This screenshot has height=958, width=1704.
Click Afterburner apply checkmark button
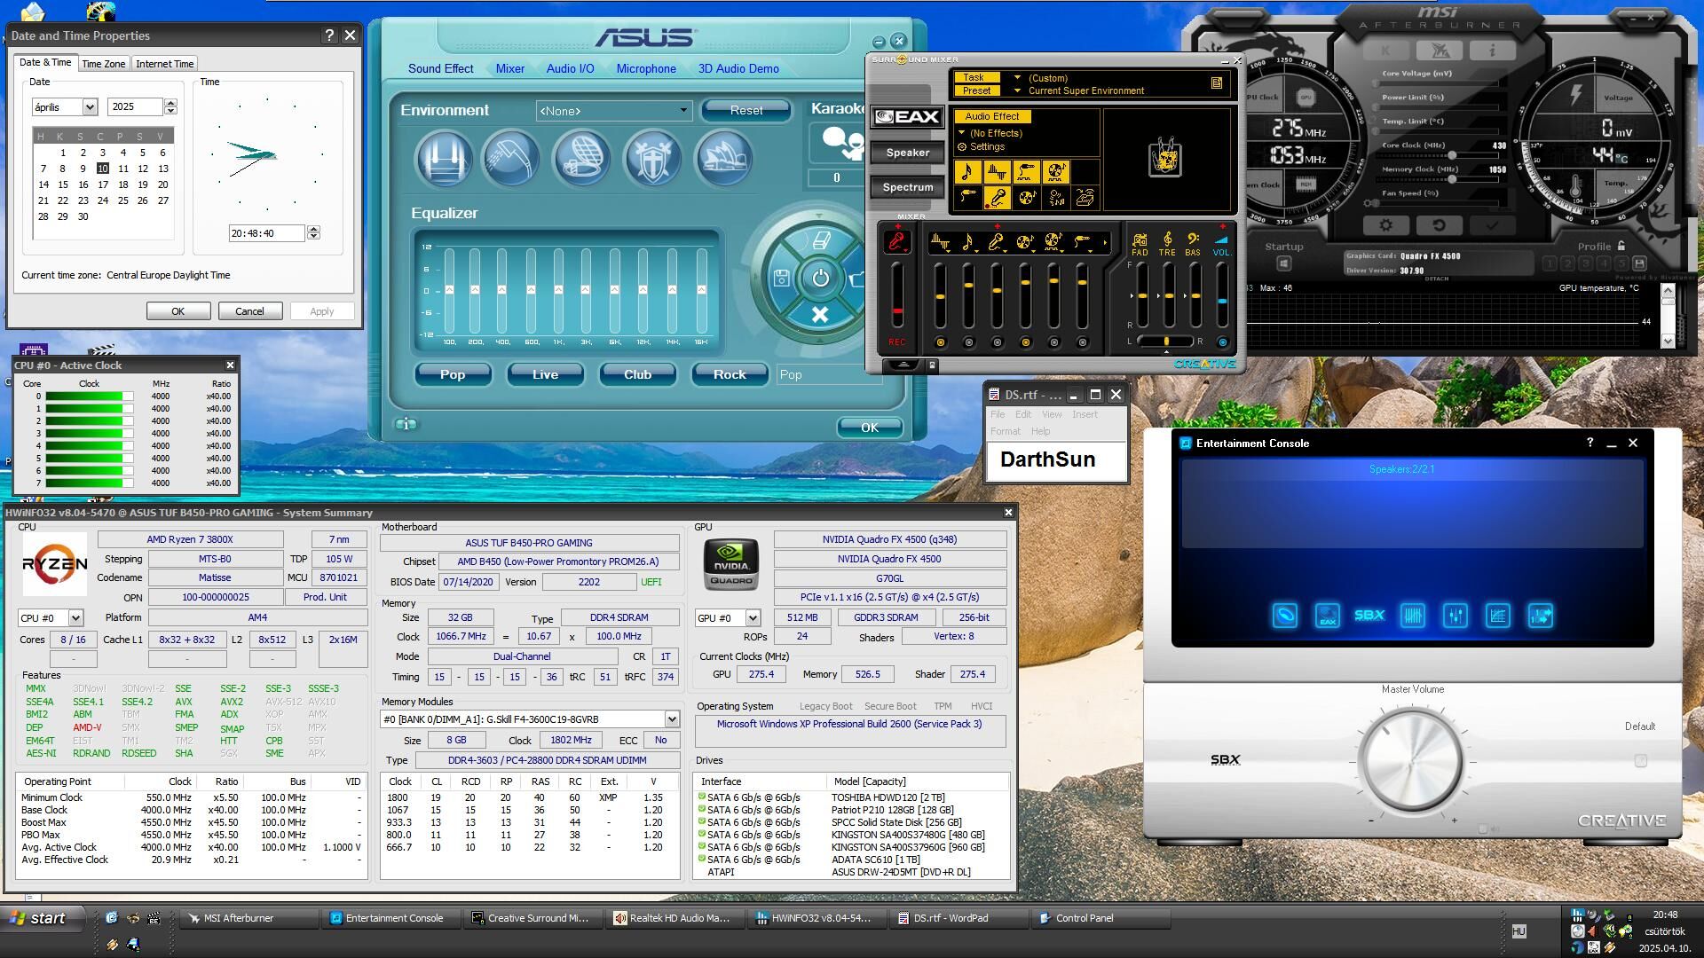click(1491, 225)
